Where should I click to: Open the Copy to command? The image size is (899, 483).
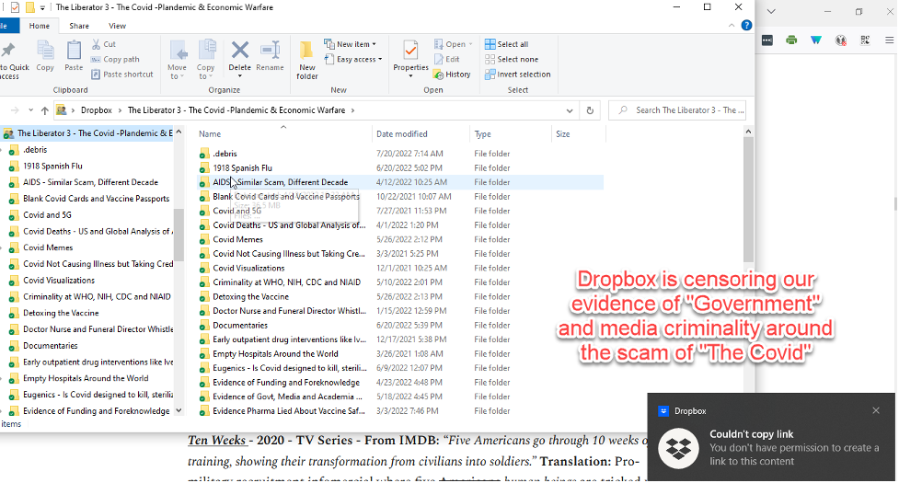pos(206,60)
